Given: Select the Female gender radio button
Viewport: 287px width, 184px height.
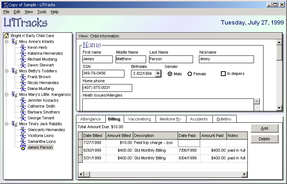Looking at the screenshot, I should (190, 74).
